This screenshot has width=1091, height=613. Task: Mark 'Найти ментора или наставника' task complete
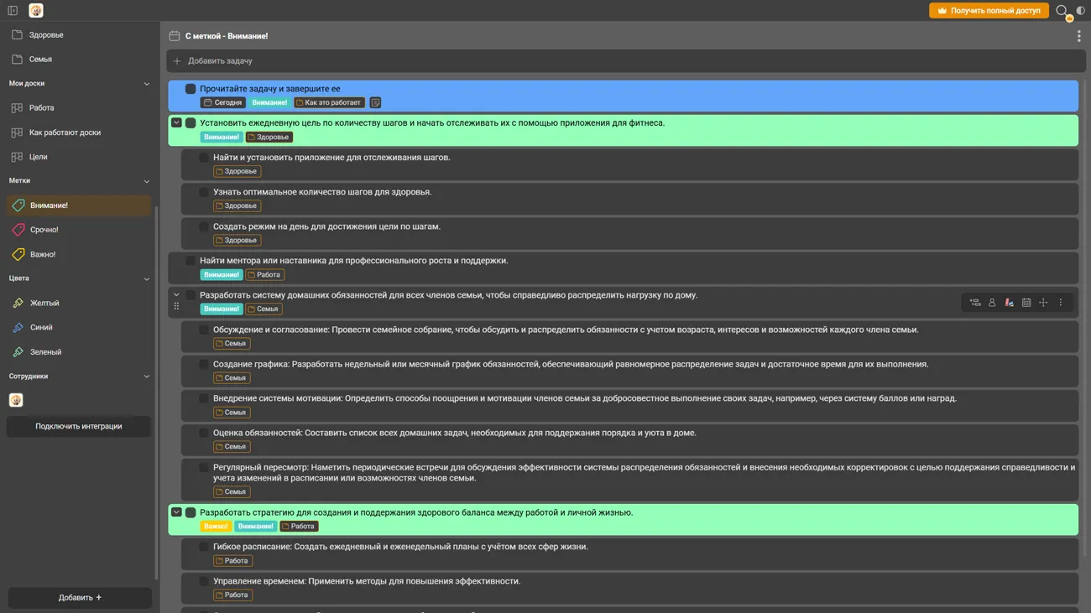(191, 261)
